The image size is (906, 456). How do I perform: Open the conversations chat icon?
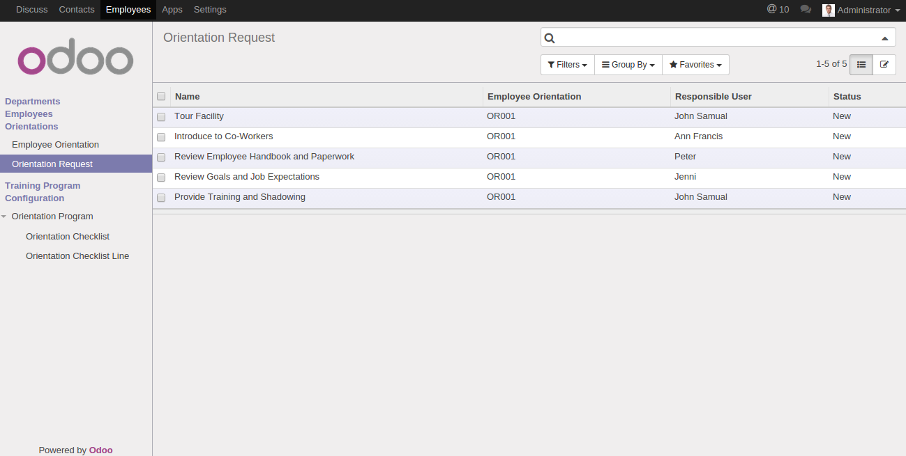click(806, 10)
